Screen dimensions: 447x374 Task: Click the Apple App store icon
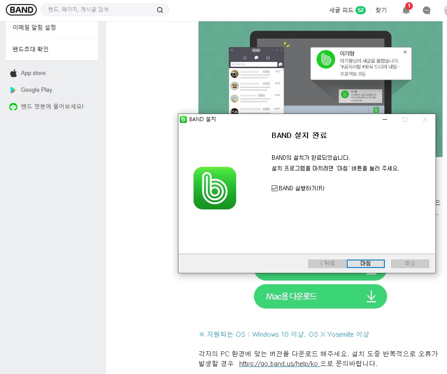point(13,73)
